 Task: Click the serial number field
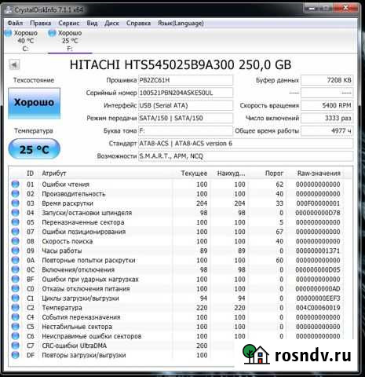[185, 93]
